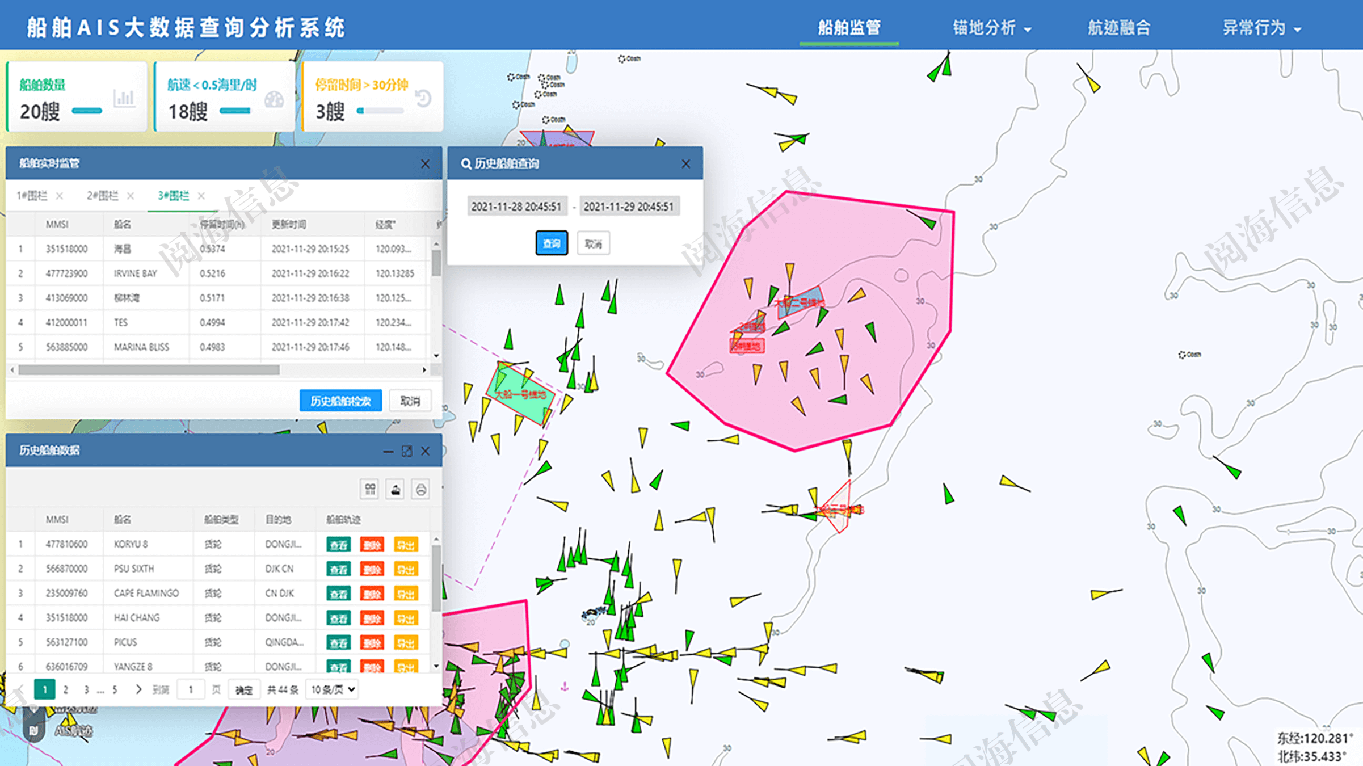Click the column settings grid icon
Viewport: 1363px width, 766px height.
point(370,489)
